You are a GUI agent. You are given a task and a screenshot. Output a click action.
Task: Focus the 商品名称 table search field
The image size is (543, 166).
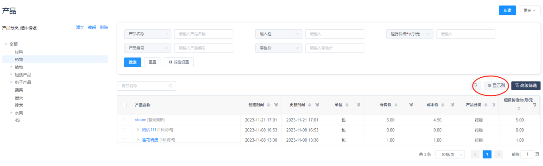pyautogui.click(x=146, y=86)
